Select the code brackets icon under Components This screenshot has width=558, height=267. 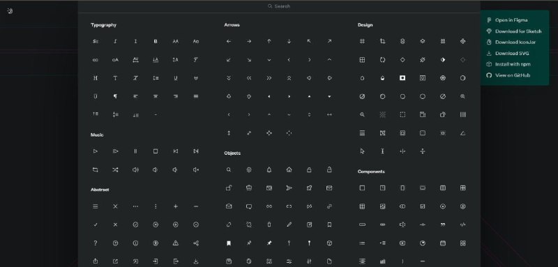[462, 224]
